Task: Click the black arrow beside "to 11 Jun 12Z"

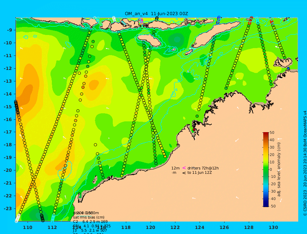Action: pyautogui.click(x=184, y=173)
